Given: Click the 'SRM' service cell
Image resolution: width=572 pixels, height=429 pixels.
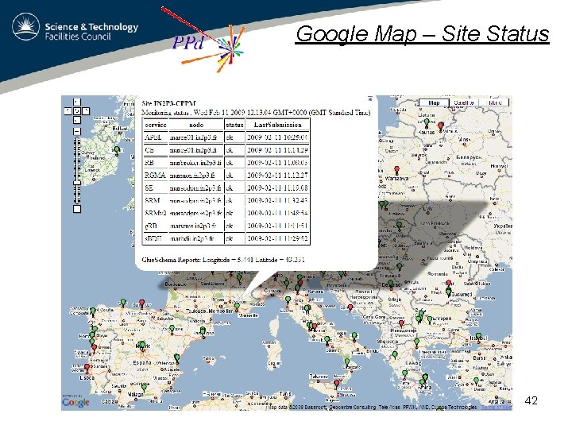Looking at the screenshot, I should (x=156, y=201).
